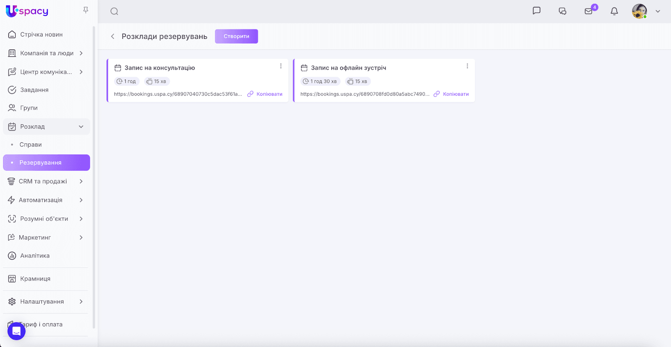The width and height of the screenshot is (671, 347).
Task: Click the Створити button
Action: tap(237, 36)
